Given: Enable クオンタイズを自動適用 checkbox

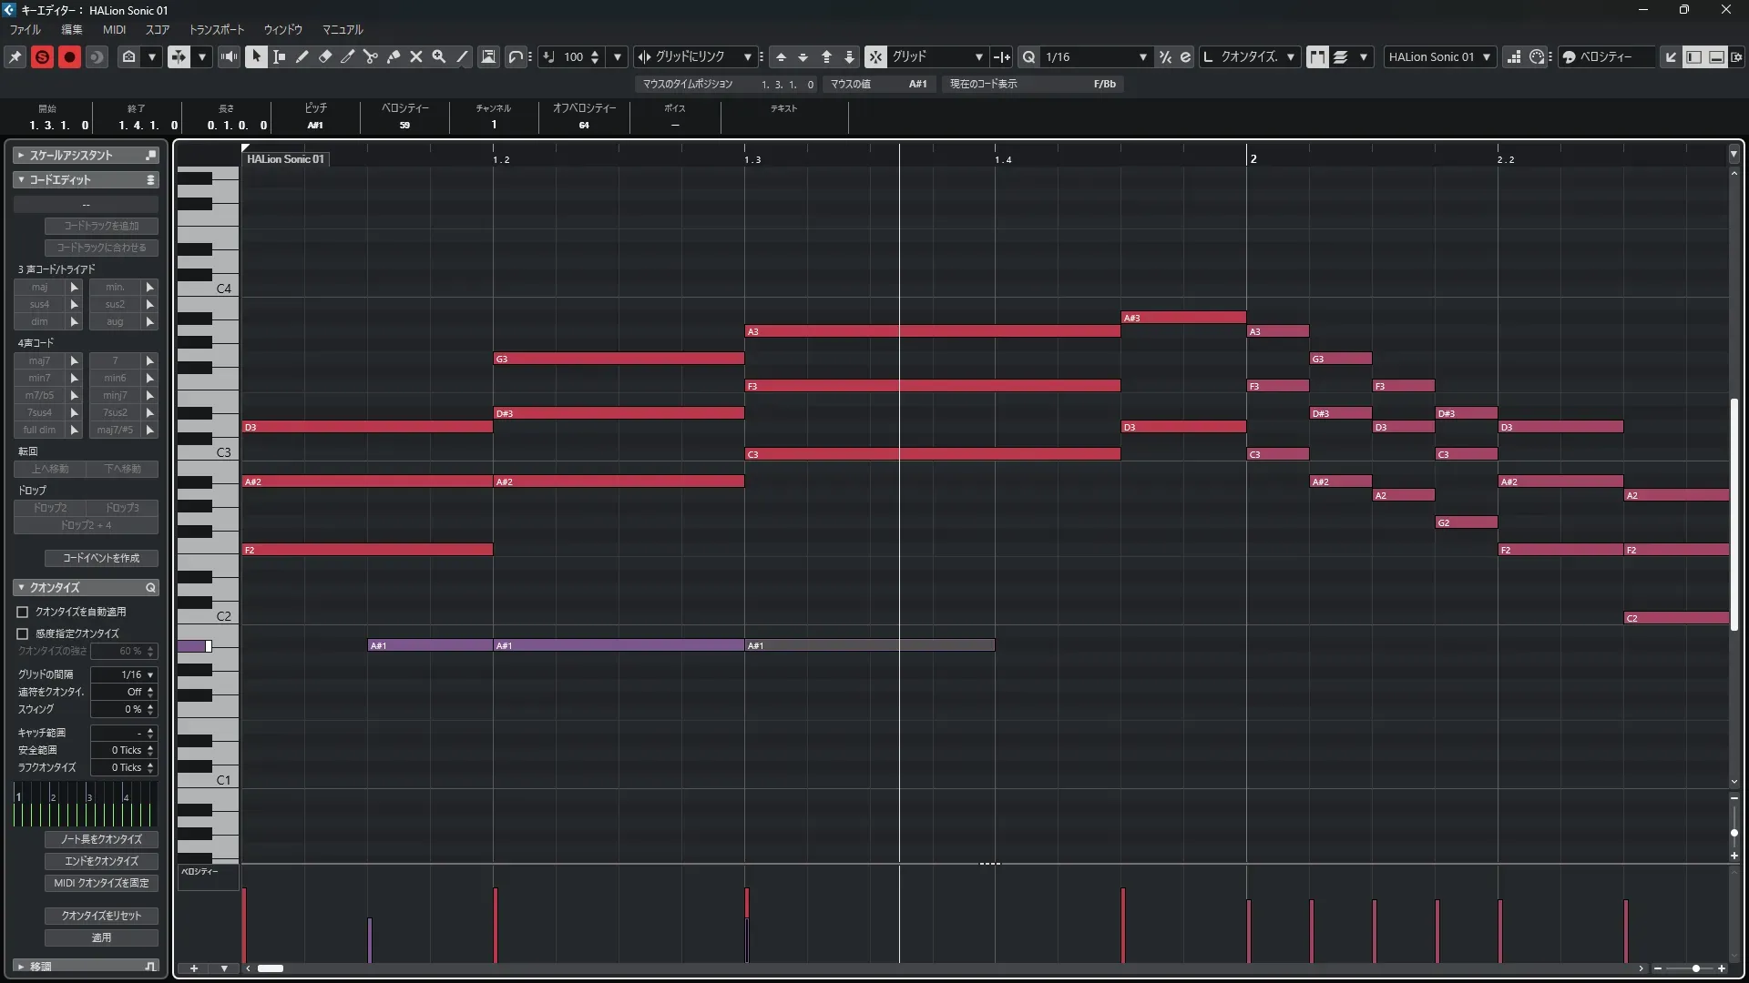Looking at the screenshot, I should [x=23, y=612].
